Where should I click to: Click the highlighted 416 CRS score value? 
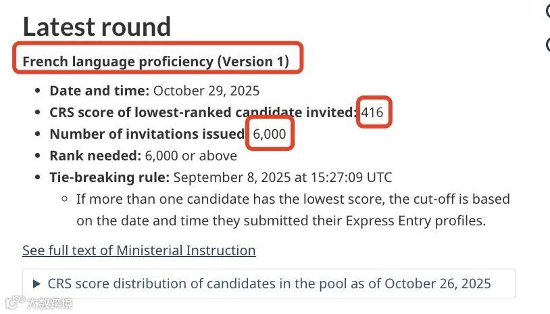coord(372,112)
